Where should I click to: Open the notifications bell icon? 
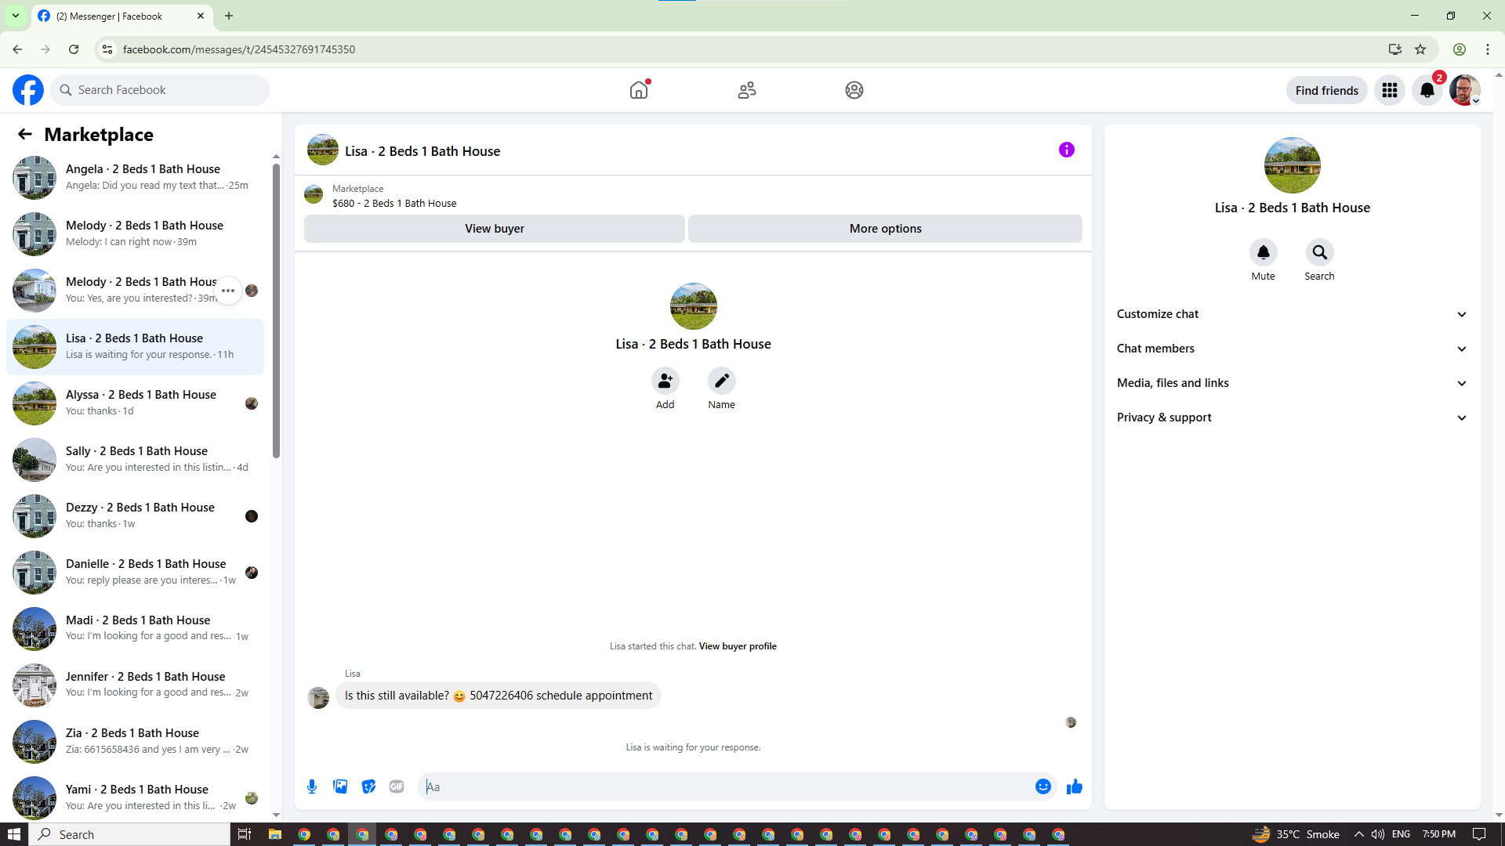click(1427, 90)
